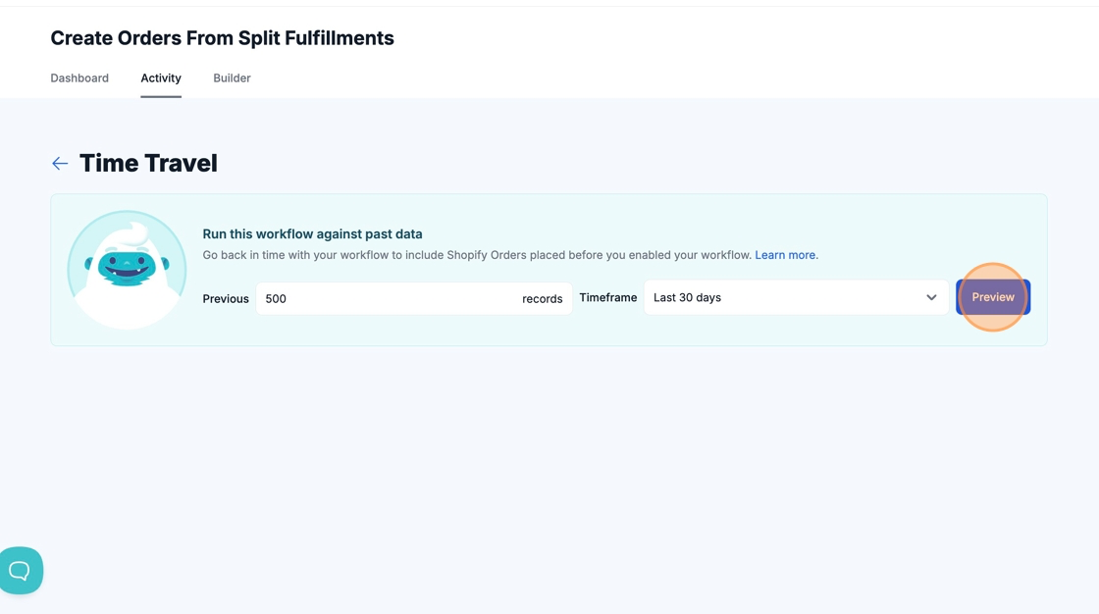Open the chat support widget

20,571
